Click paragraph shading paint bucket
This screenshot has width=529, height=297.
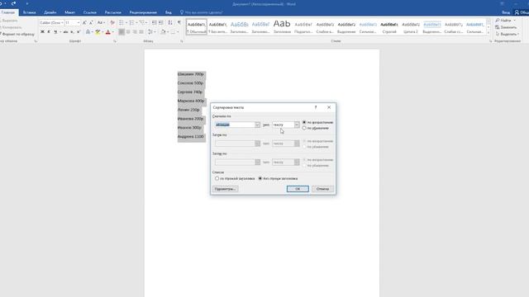(x=163, y=31)
